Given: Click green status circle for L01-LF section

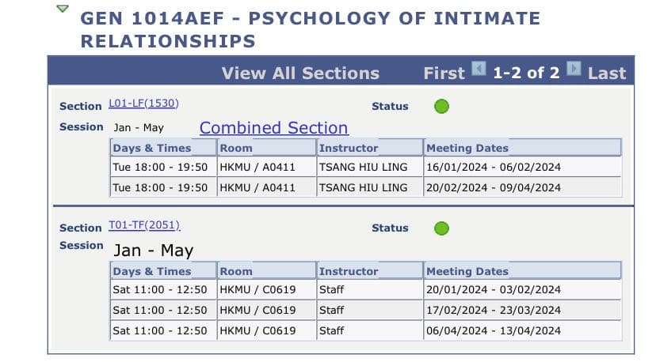Looking at the screenshot, I should pyautogui.click(x=442, y=106).
